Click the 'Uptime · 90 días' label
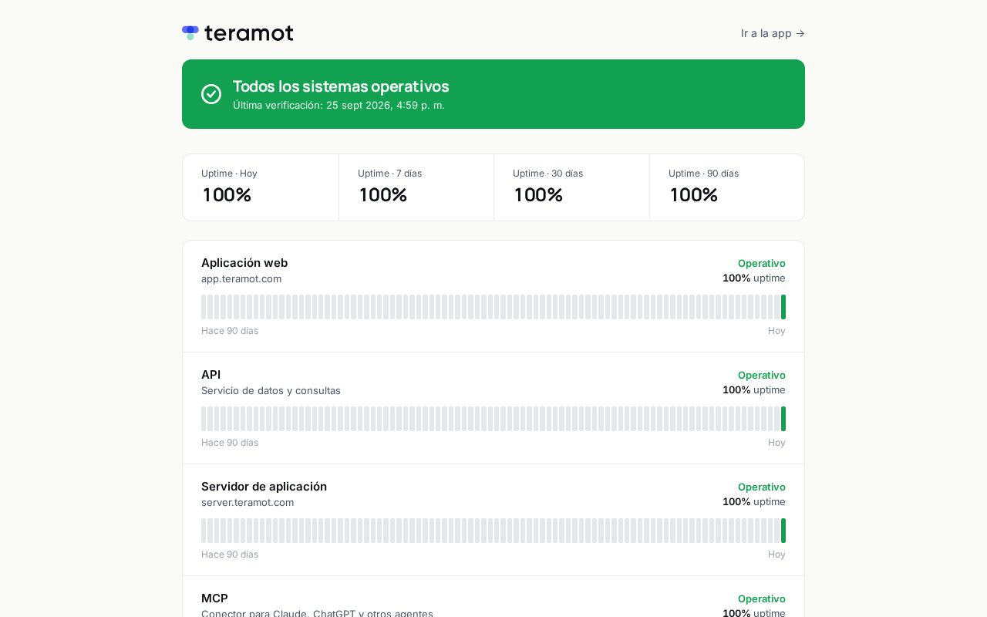The height and width of the screenshot is (617, 987). tap(703, 174)
